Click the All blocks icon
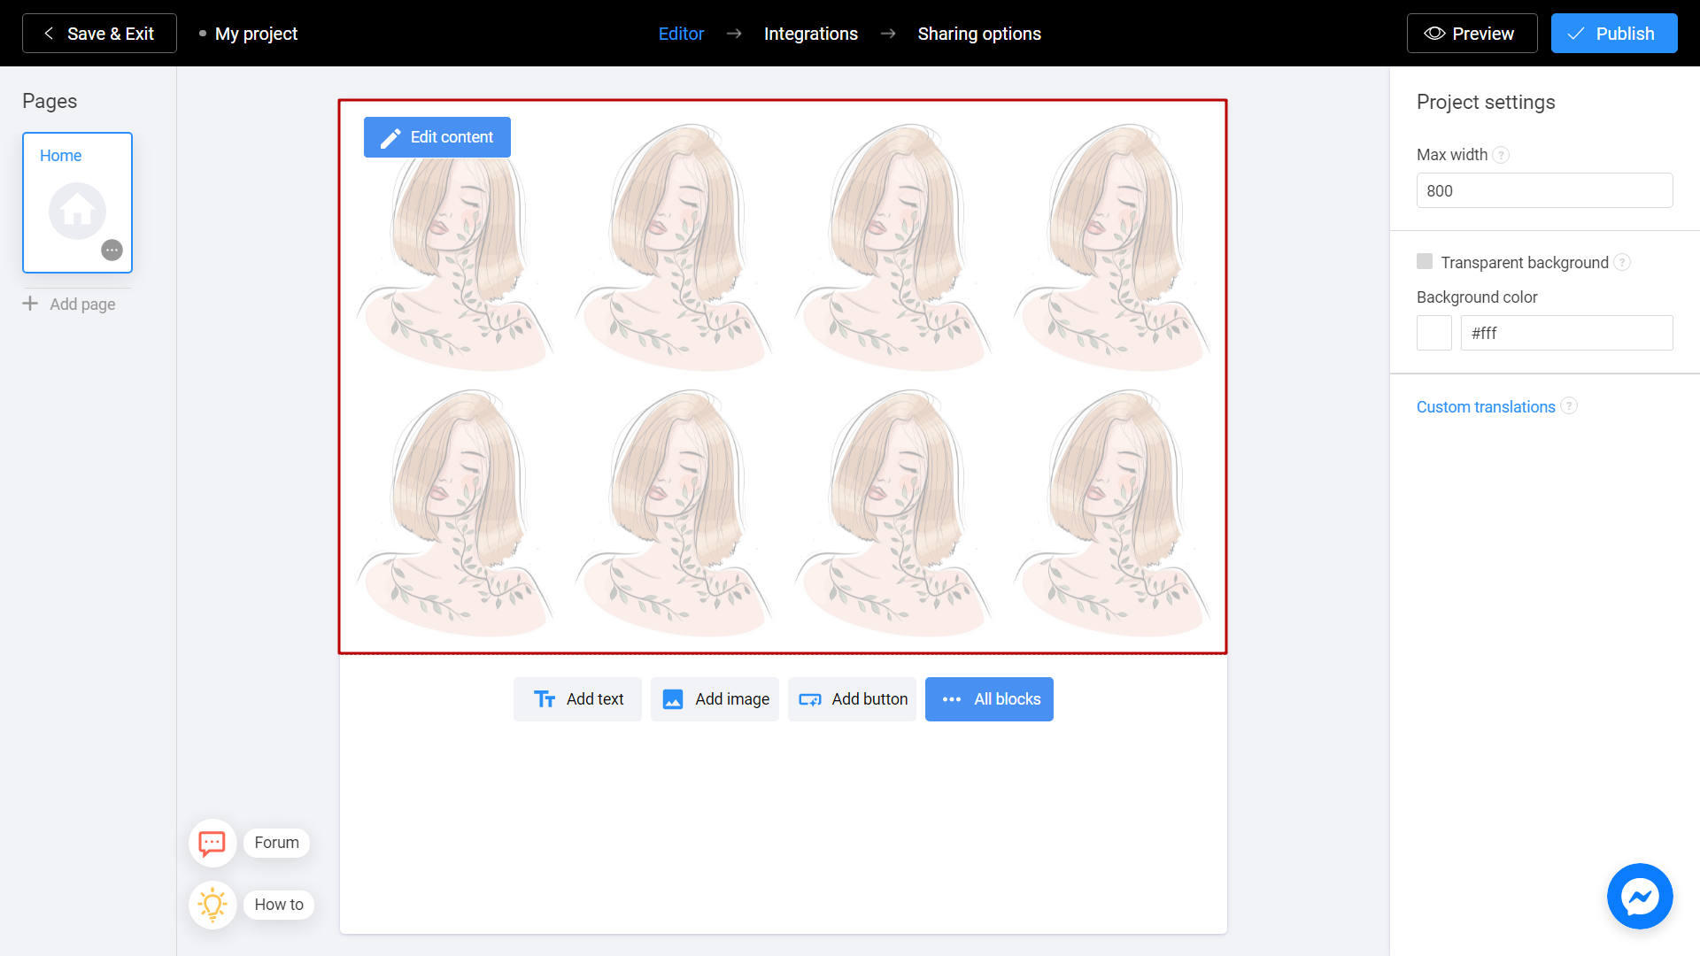The height and width of the screenshot is (956, 1700). tap(952, 699)
